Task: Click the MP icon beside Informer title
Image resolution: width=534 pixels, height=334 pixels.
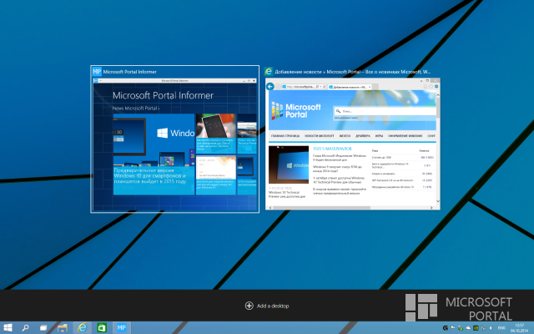Action: (x=97, y=72)
